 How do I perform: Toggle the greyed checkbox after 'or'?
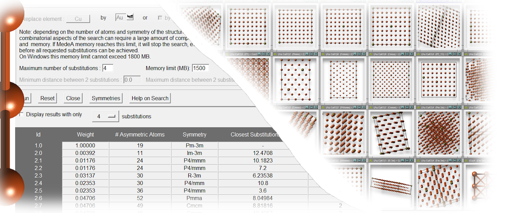160,18
